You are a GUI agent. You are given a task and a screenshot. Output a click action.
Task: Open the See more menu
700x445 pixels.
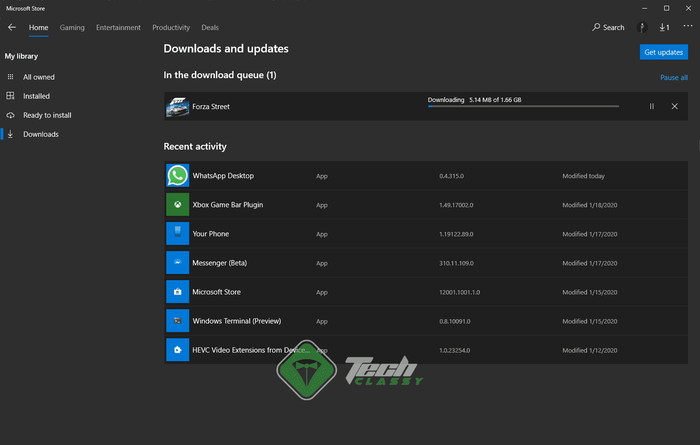(688, 27)
